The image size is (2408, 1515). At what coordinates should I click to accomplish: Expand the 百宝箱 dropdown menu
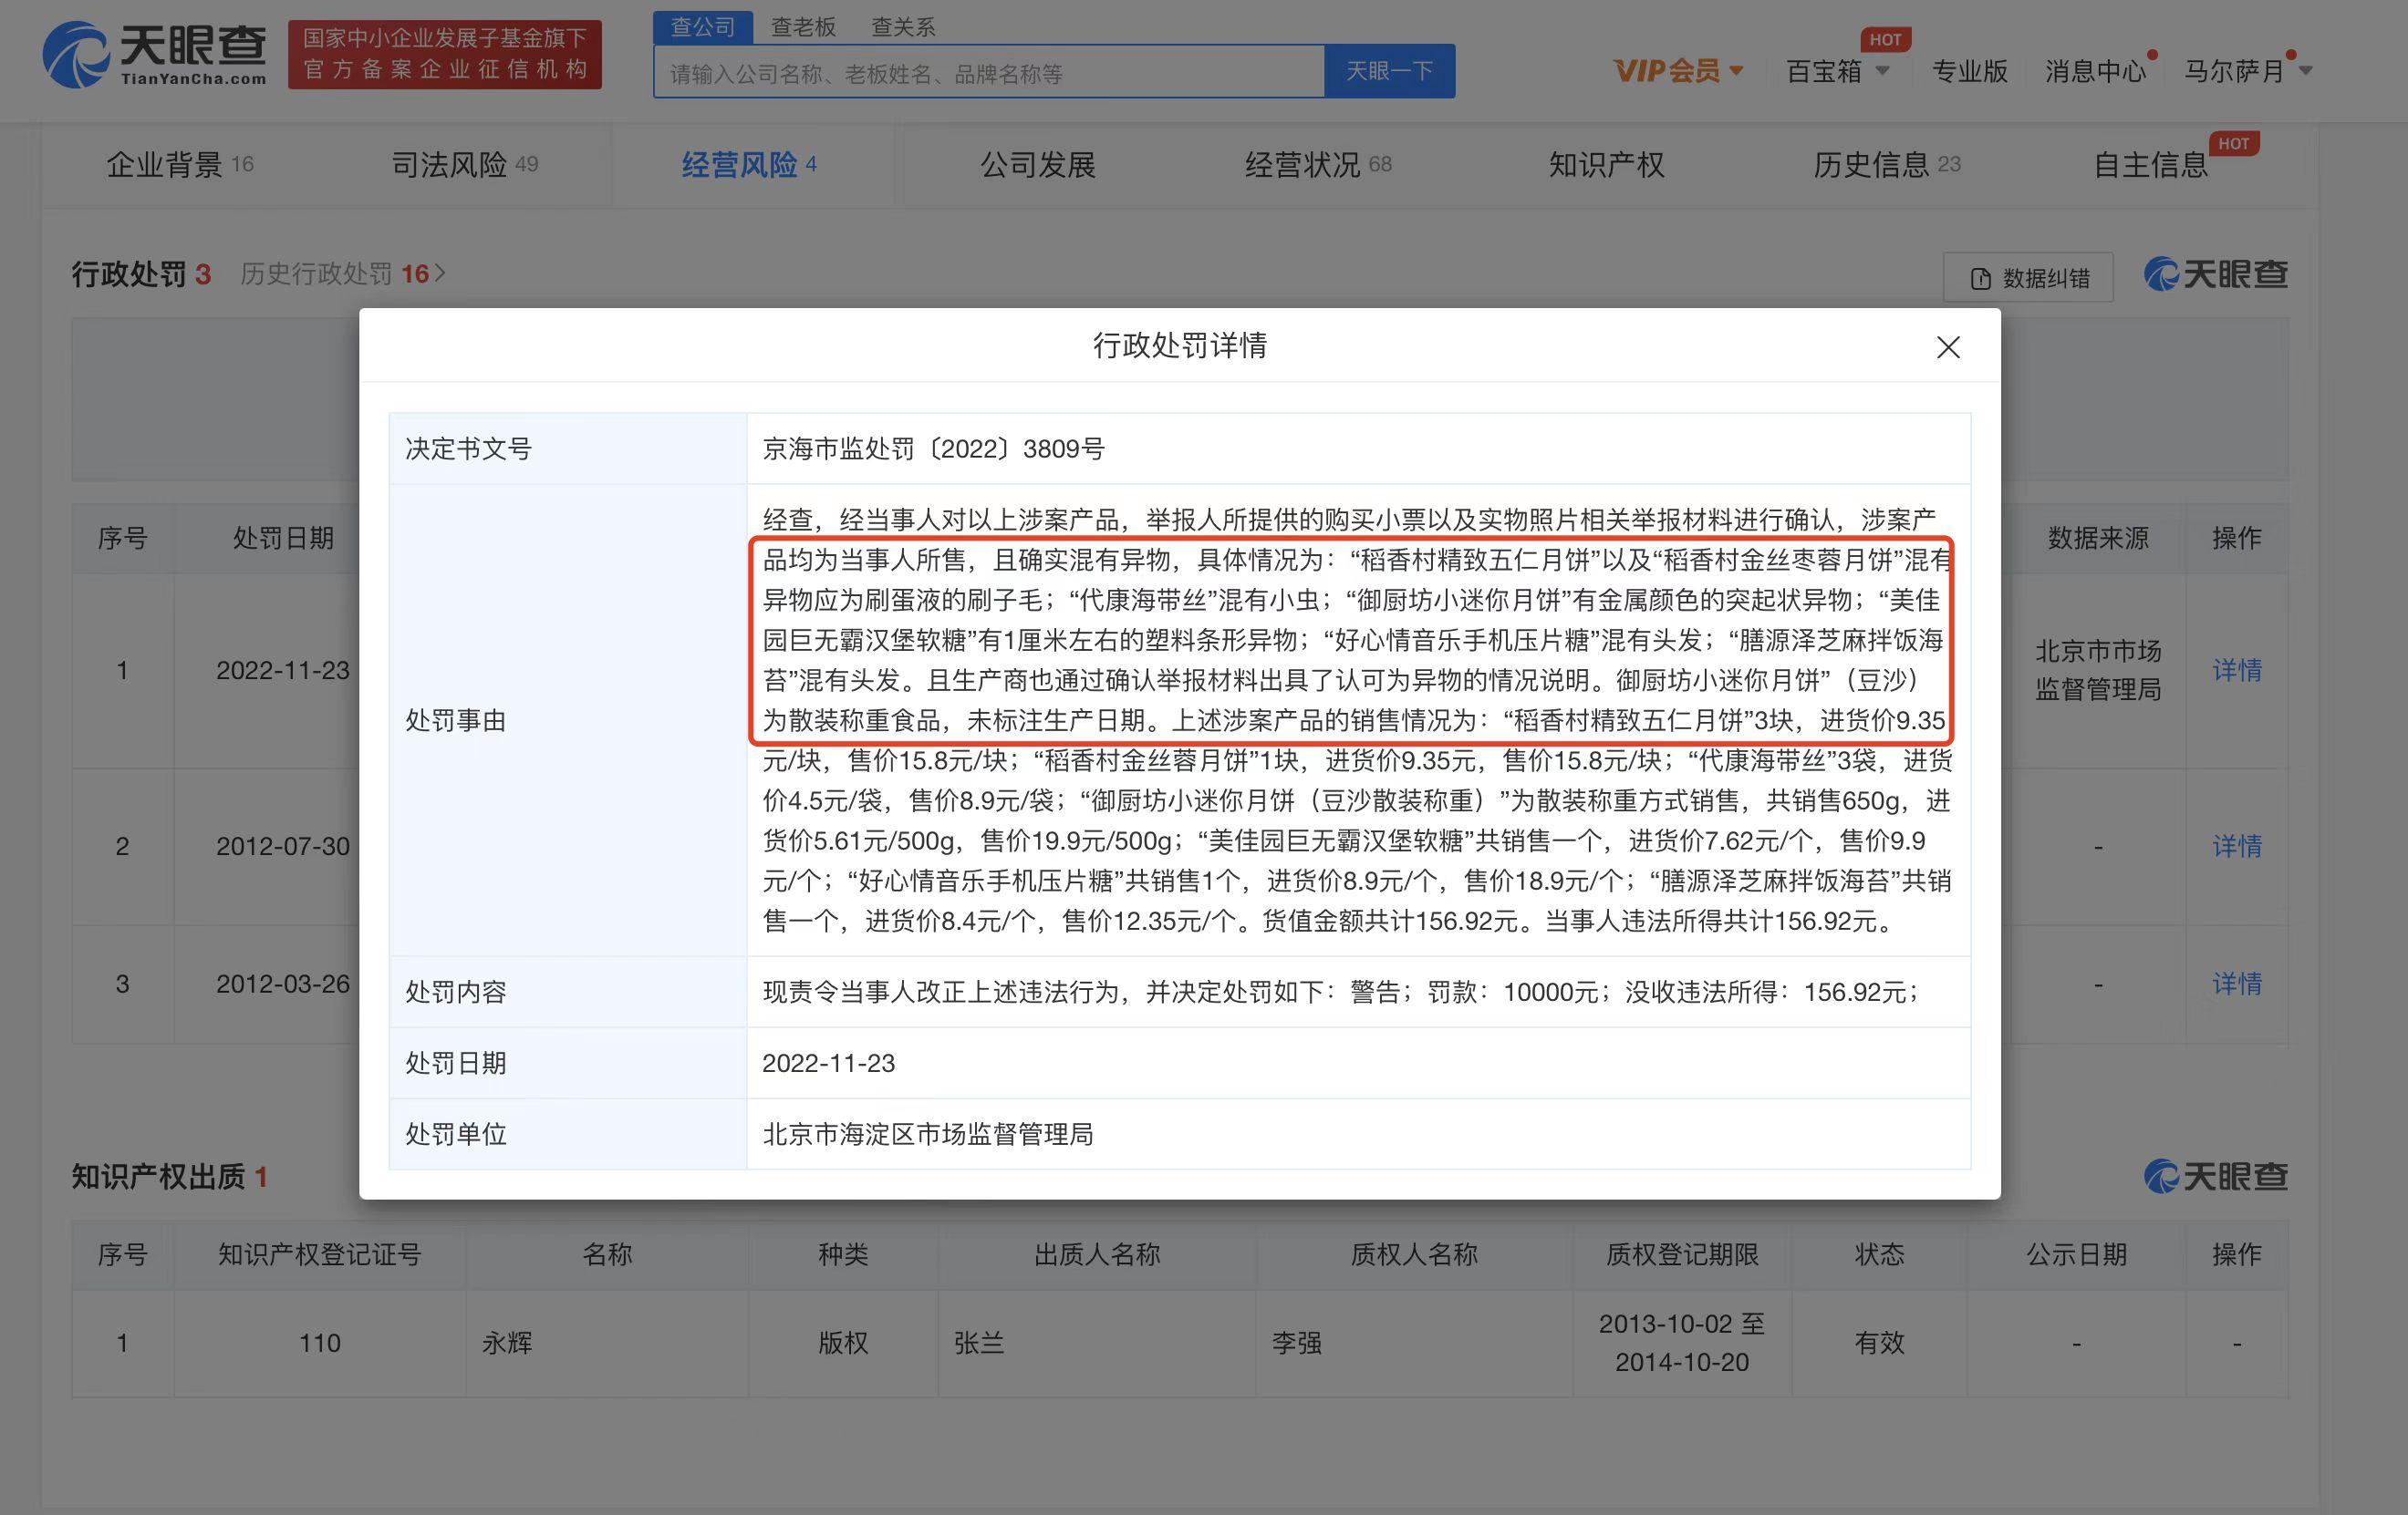1837,71
